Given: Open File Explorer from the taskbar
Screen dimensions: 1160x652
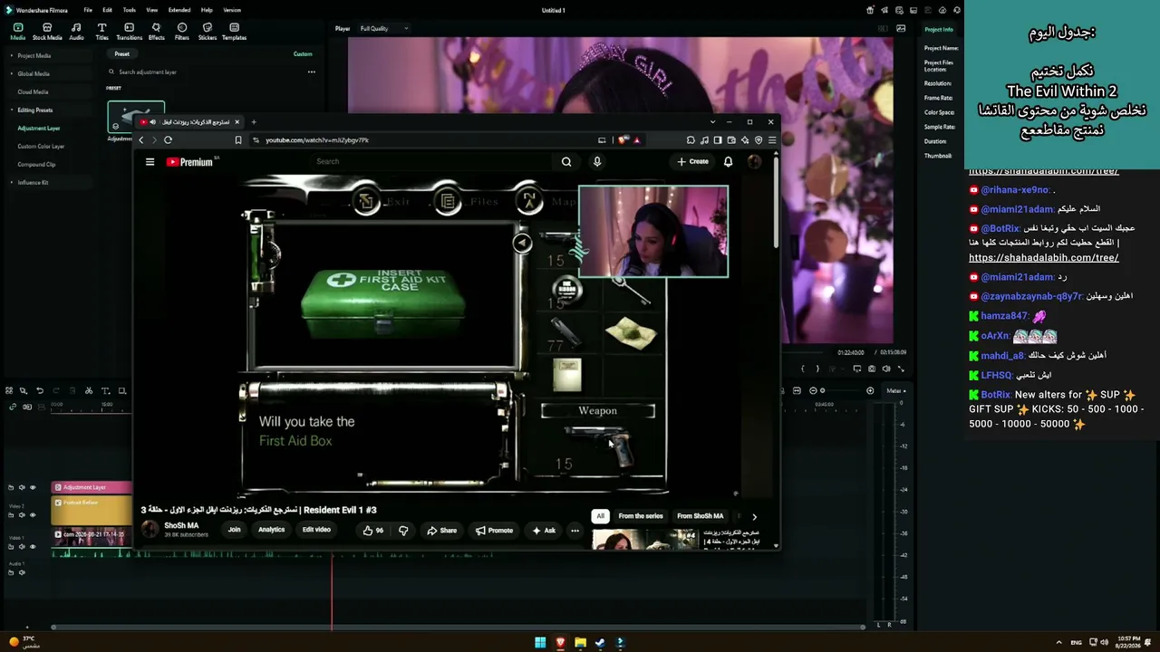Looking at the screenshot, I should (580, 643).
